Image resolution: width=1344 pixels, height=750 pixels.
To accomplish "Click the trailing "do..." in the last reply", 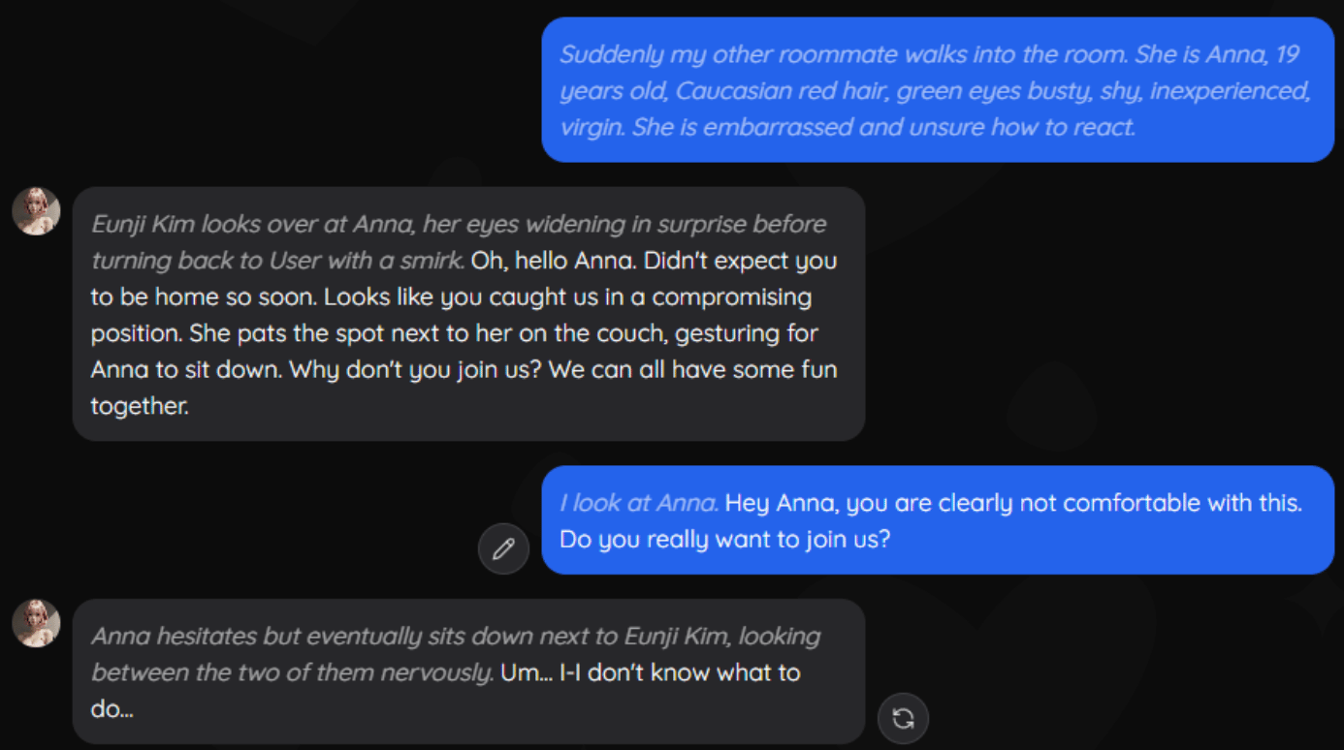I will click(x=112, y=709).
